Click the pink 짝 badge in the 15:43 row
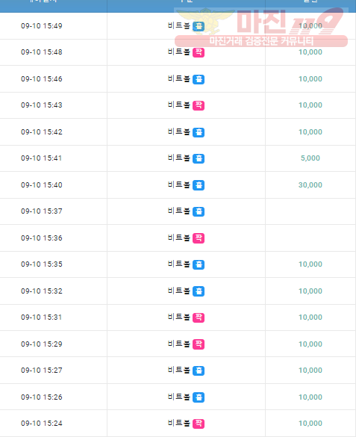Image resolution: width=356 pixels, height=437 pixels. (199, 105)
